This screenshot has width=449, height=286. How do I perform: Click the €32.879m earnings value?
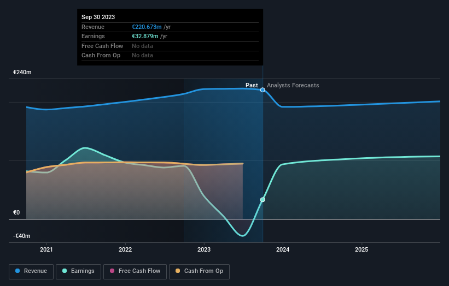point(145,36)
